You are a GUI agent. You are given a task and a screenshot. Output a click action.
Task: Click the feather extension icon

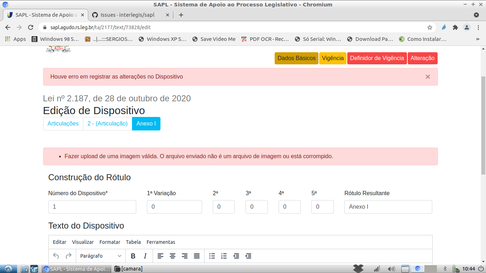(444, 27)
